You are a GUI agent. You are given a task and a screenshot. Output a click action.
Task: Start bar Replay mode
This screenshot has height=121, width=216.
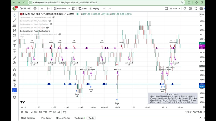point(94,8)
